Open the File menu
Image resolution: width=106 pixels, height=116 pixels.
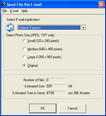point(5,11)
